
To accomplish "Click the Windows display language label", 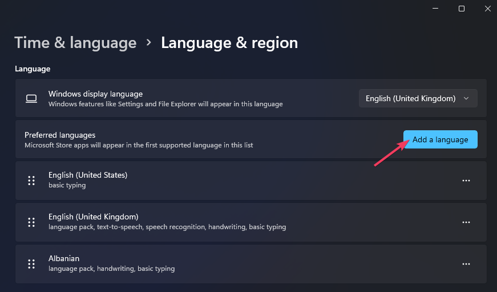I will point(95,94).
